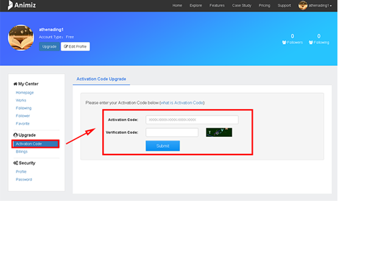Click the My Center home icon
Screen dimensions: 374x280
pos(15,84)
